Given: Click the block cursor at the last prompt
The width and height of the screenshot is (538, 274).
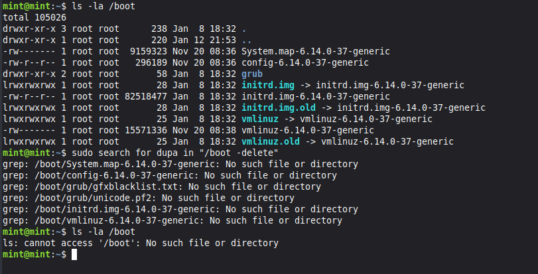Looking at the screenshot, I should (x=74, y=255).
